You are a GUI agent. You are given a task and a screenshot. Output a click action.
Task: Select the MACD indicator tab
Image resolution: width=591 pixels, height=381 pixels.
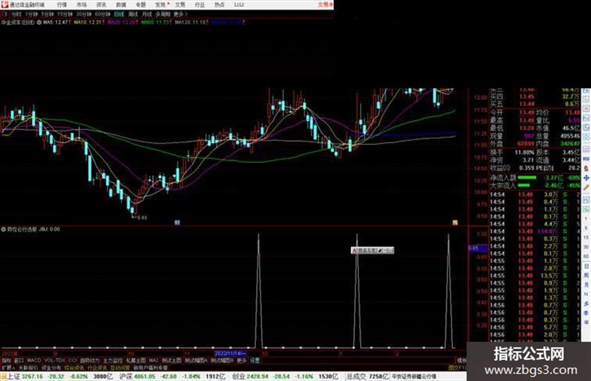(34, 360)
